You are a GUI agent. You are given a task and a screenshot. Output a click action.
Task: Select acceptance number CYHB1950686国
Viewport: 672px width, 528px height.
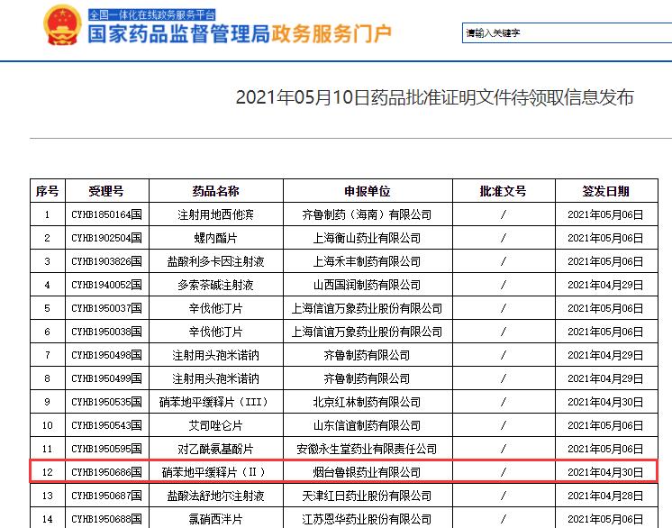coord(106,472)
